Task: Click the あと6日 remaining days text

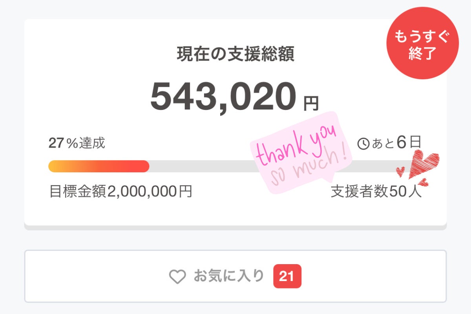Action: point(396,143)
